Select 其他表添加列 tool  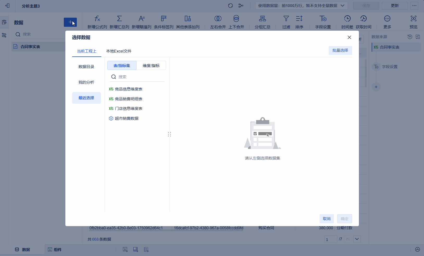coord(188,22)
